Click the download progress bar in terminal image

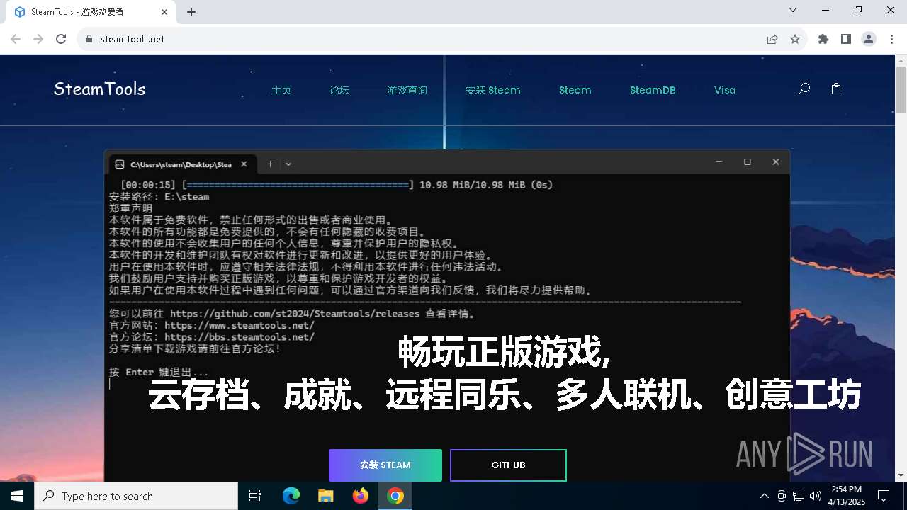tap(298, 185)
